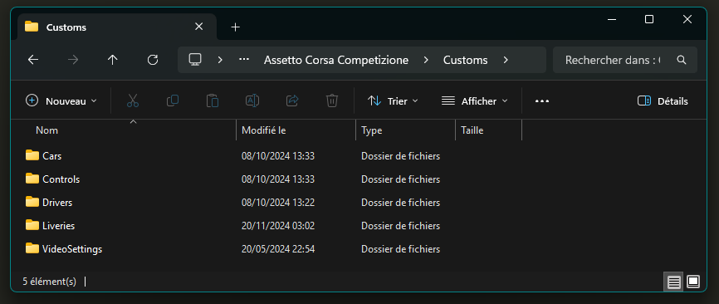Viewport: 719px width, 304px height.
Task: Click the This PC monitor icon
Action: [195, 60]
